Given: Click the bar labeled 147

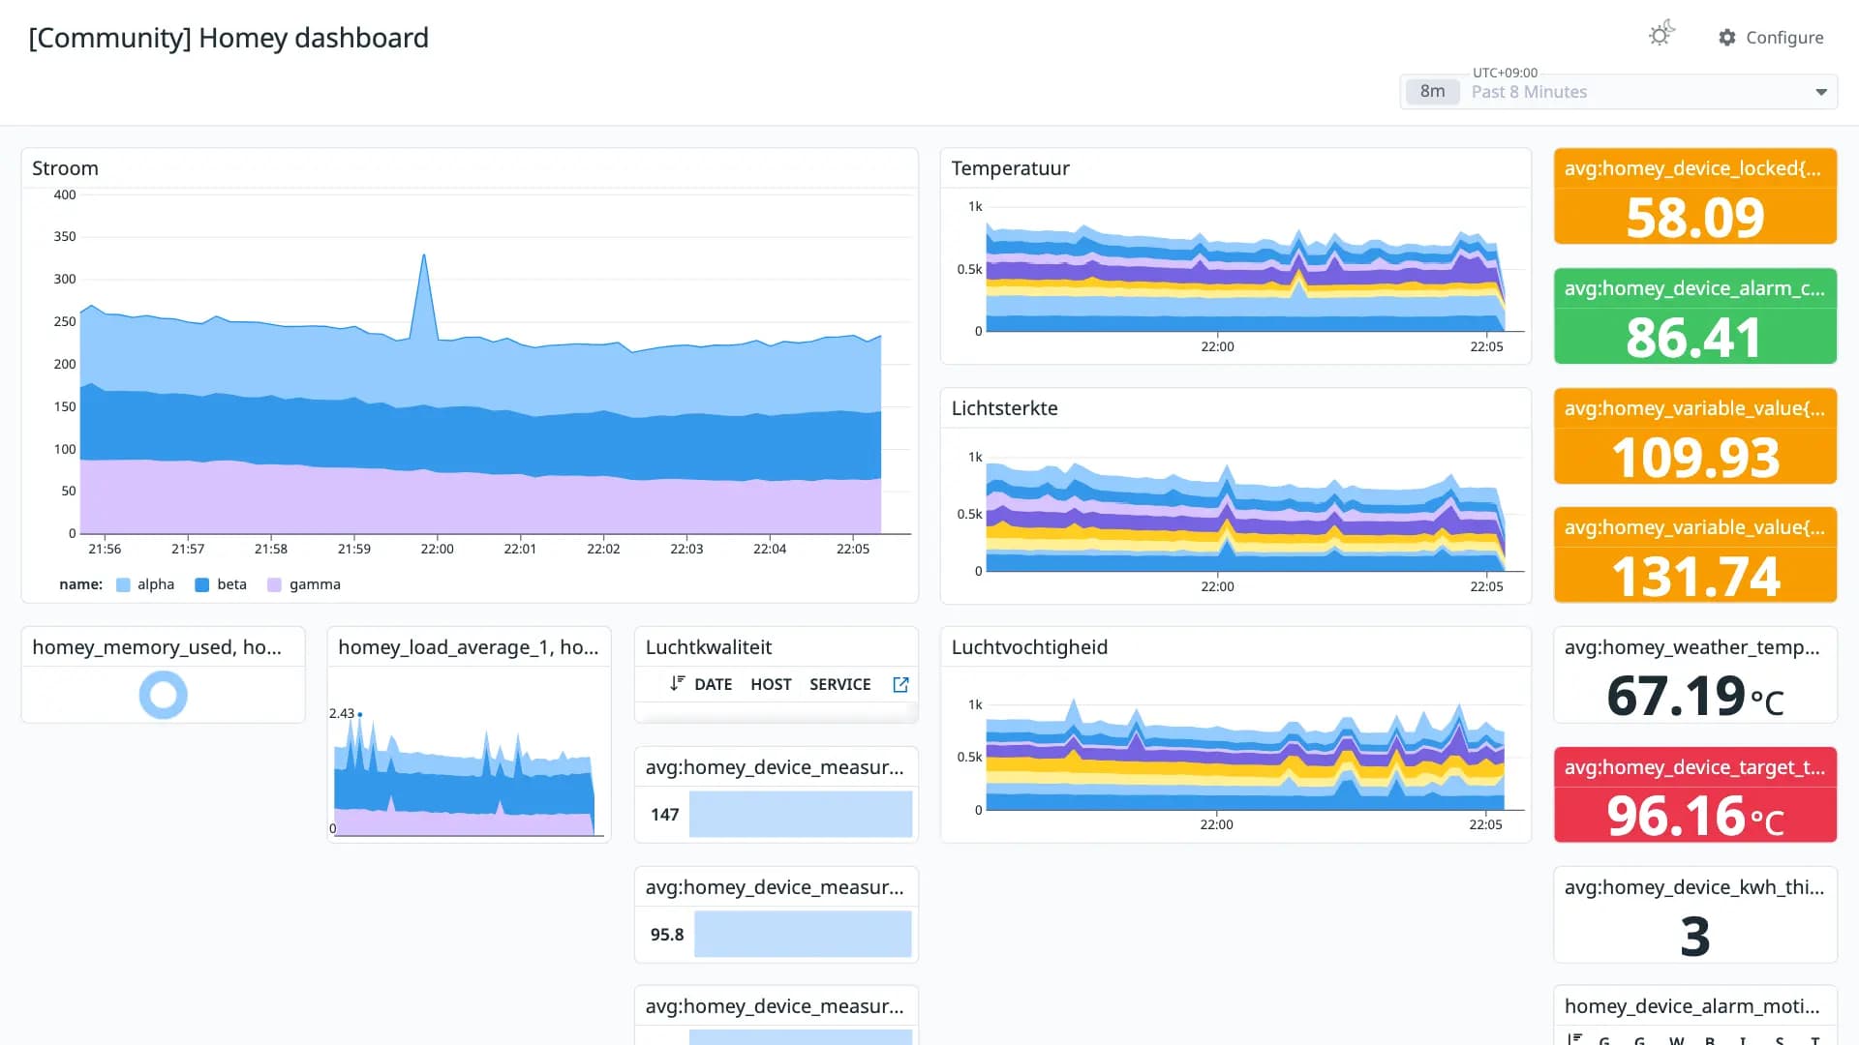Looking at the screenshot, I should 801,815.
